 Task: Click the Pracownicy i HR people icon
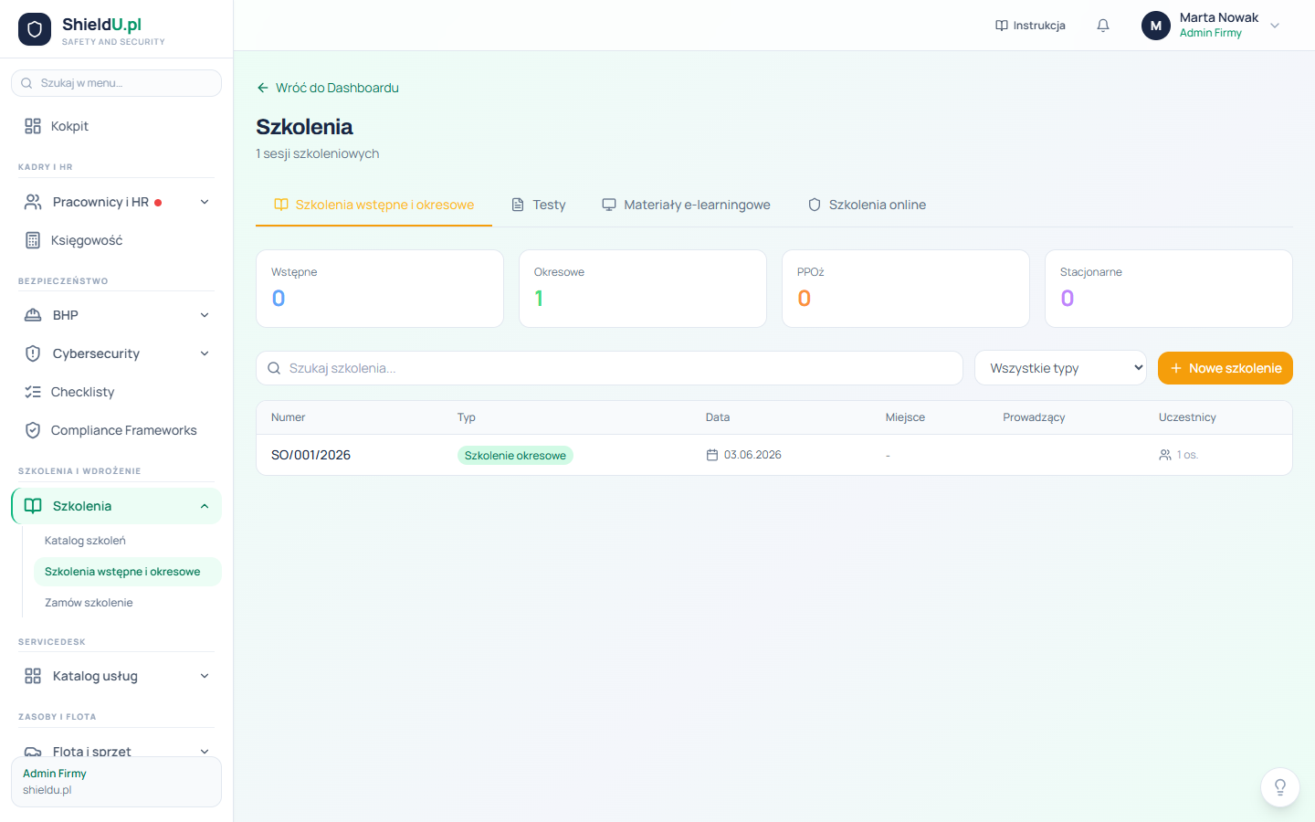33,202
